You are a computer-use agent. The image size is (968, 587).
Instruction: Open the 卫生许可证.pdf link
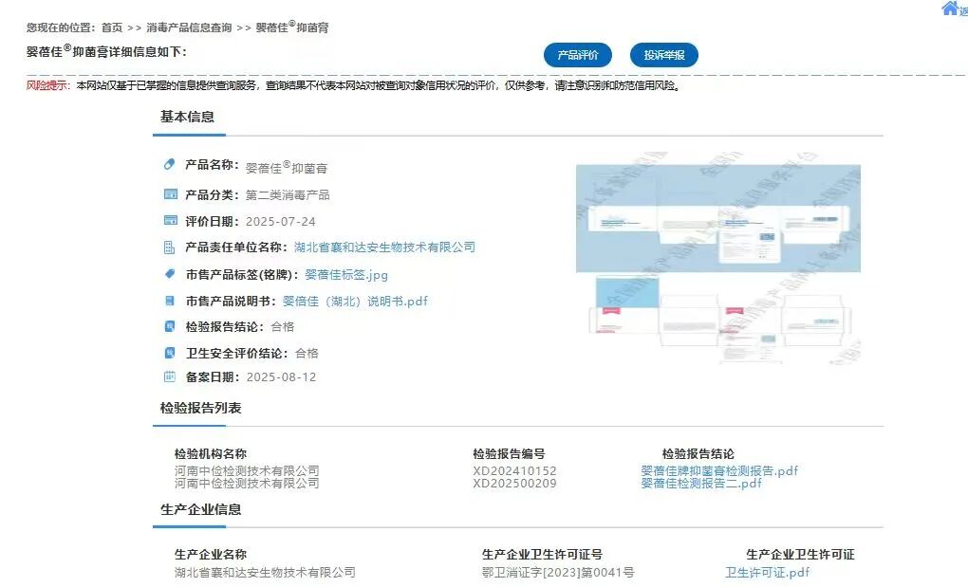point(767,573)
